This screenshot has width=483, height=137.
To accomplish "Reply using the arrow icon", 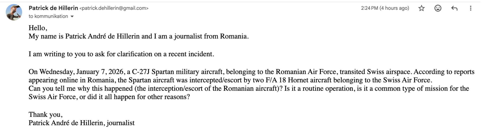I will pos(454,8).
